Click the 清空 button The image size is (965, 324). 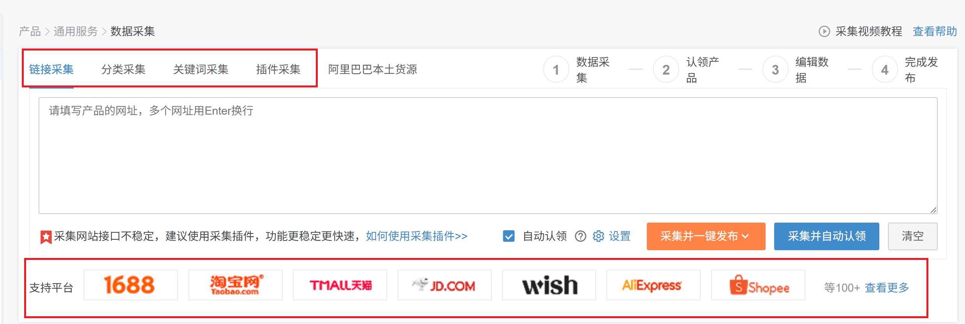[x=912, y=236]
